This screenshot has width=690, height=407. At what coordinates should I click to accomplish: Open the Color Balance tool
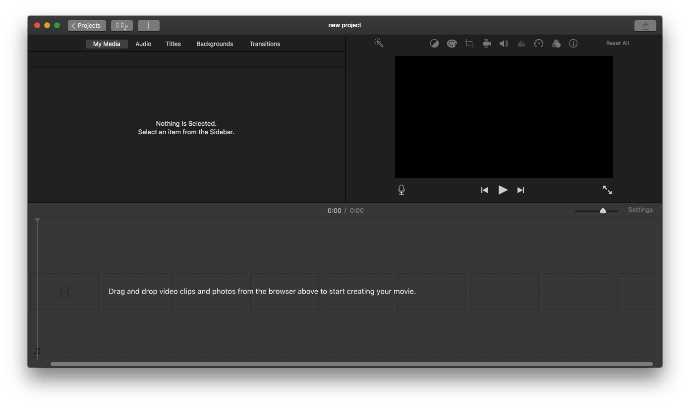click(x=434, y=44)
